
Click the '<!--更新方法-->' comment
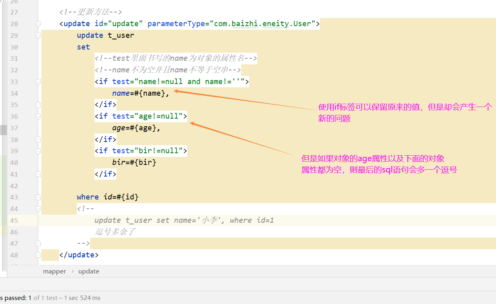click(90, 12)
